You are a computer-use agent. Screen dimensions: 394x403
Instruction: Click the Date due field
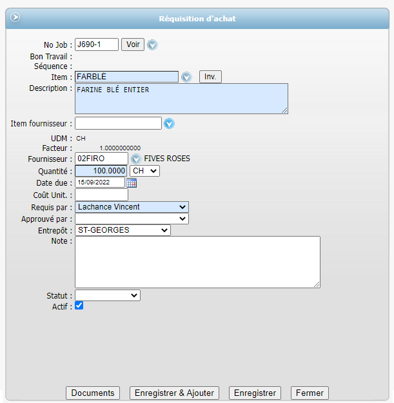click(100, 182)
